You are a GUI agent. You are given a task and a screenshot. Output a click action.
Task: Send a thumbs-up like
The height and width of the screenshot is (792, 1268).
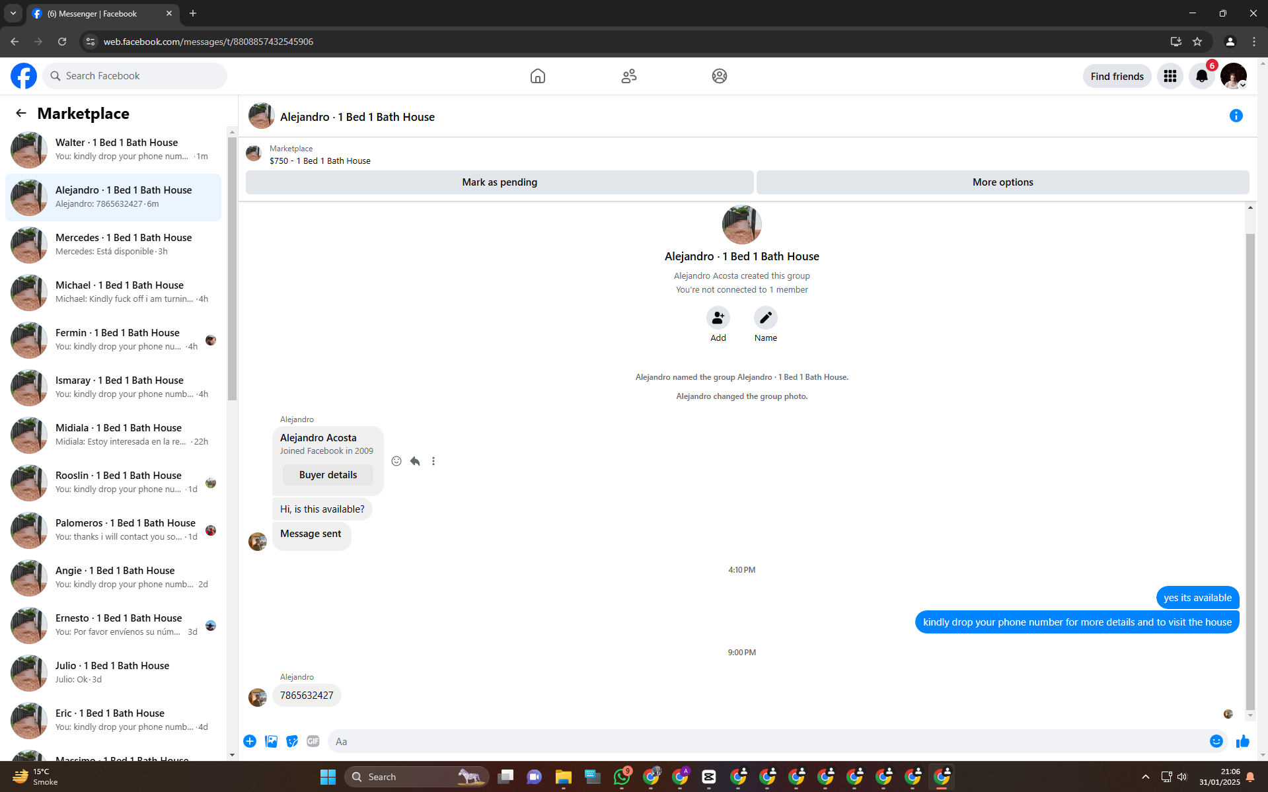click(x=1243, y=741)
